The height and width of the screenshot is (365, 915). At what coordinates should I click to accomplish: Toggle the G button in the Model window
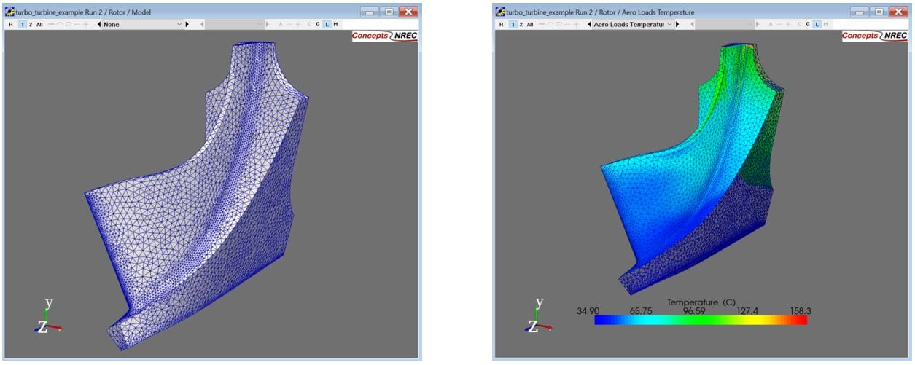318,25
